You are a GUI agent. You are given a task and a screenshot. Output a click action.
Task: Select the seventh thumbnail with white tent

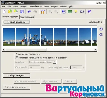pos(85,37)
